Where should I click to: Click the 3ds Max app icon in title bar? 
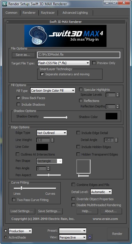5,4
